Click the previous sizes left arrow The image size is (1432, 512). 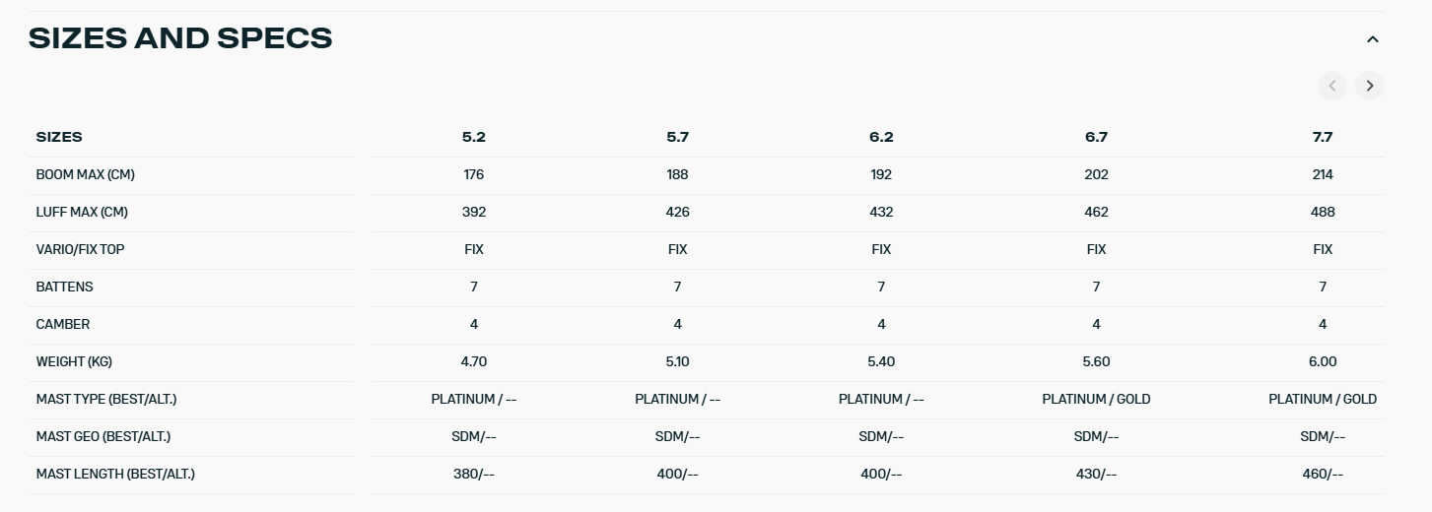1332,86
